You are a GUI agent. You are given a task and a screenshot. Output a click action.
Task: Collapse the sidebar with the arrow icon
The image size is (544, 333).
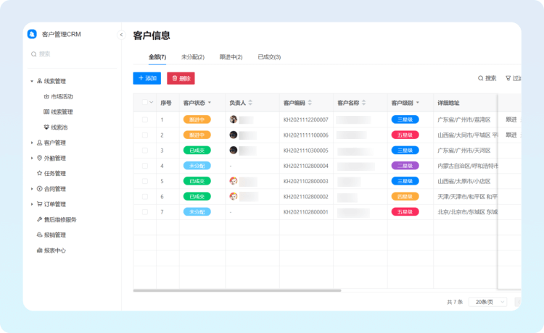[121, 35]
